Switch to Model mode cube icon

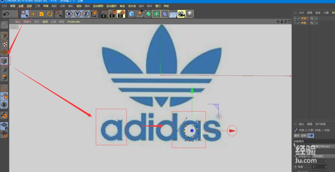(4, 36)
